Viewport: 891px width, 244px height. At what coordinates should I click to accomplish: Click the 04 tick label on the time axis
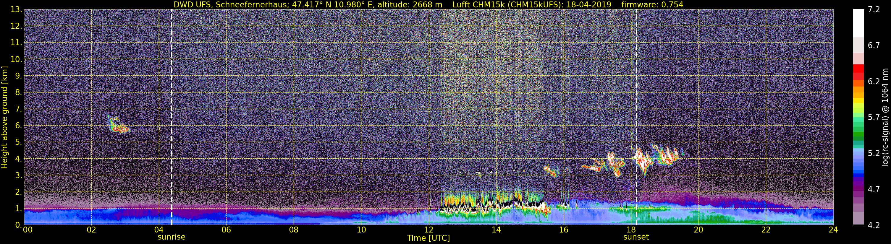(159, 230)
